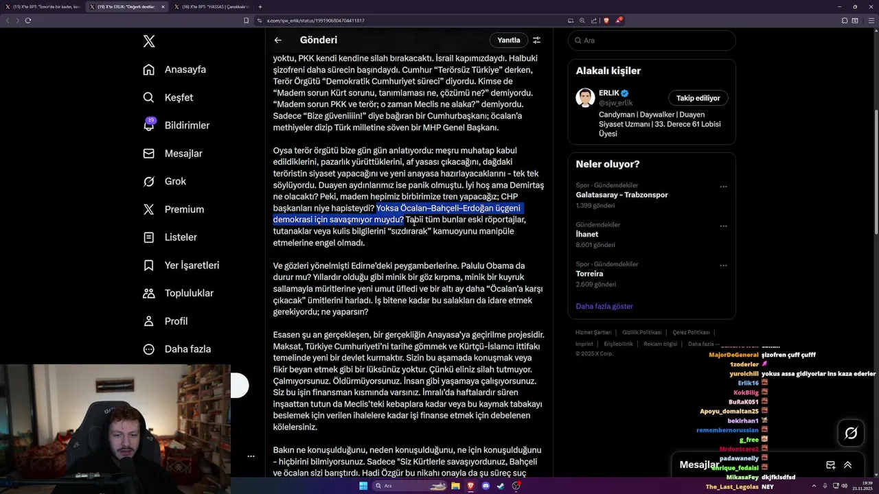Open Steam from taskbar
Screen dimensions: 879x494
click(x=501, y=486)
